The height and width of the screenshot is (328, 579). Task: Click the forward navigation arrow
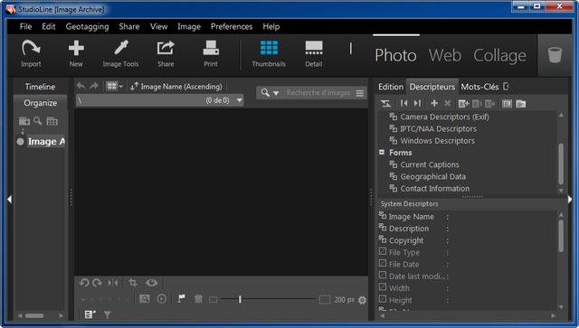(94, 86)
